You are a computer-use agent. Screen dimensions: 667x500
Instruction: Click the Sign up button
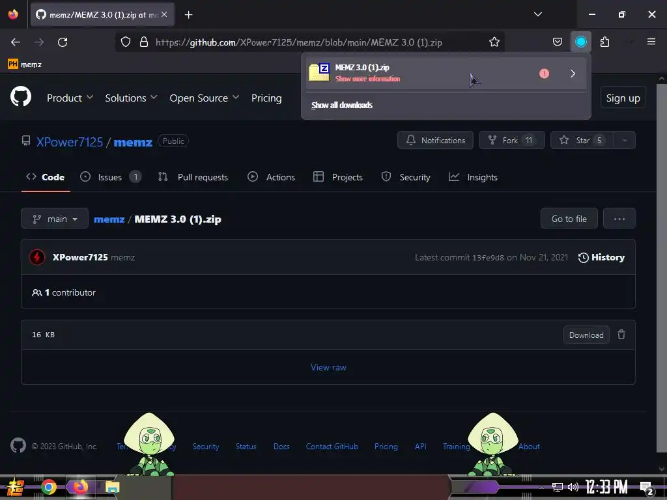pos(623,98)
